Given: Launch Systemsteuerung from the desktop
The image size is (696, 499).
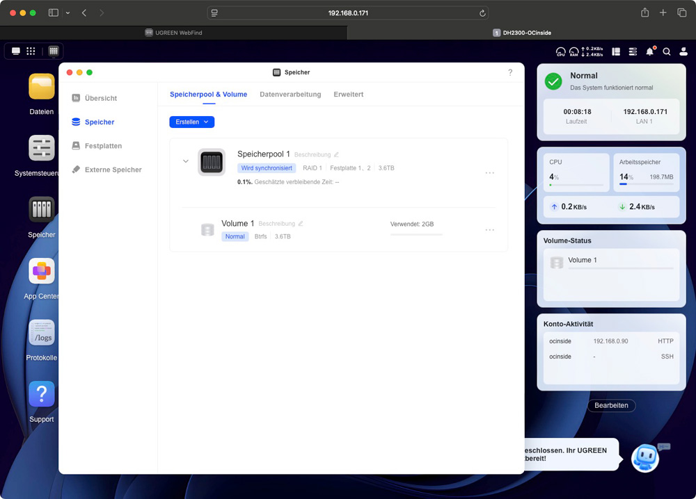Looking at the screenshot, I should pyautogui.click(x=42, y=148).
